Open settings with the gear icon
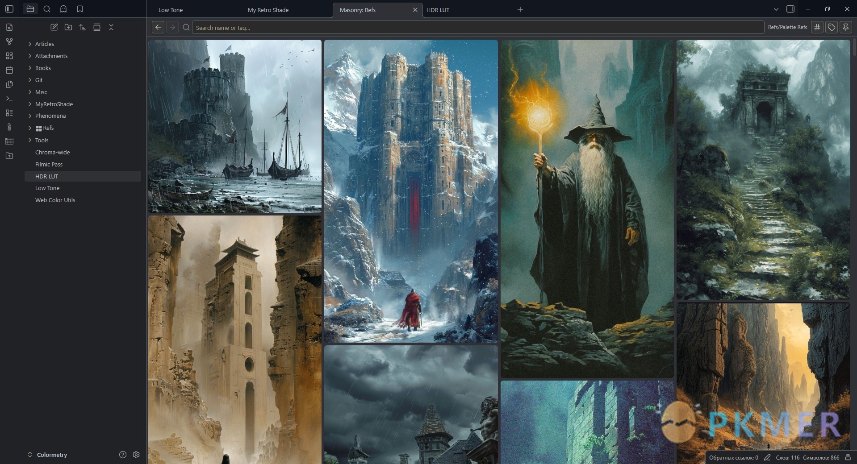The width and height of the screenshot is (857, 464). pos(136,455)
